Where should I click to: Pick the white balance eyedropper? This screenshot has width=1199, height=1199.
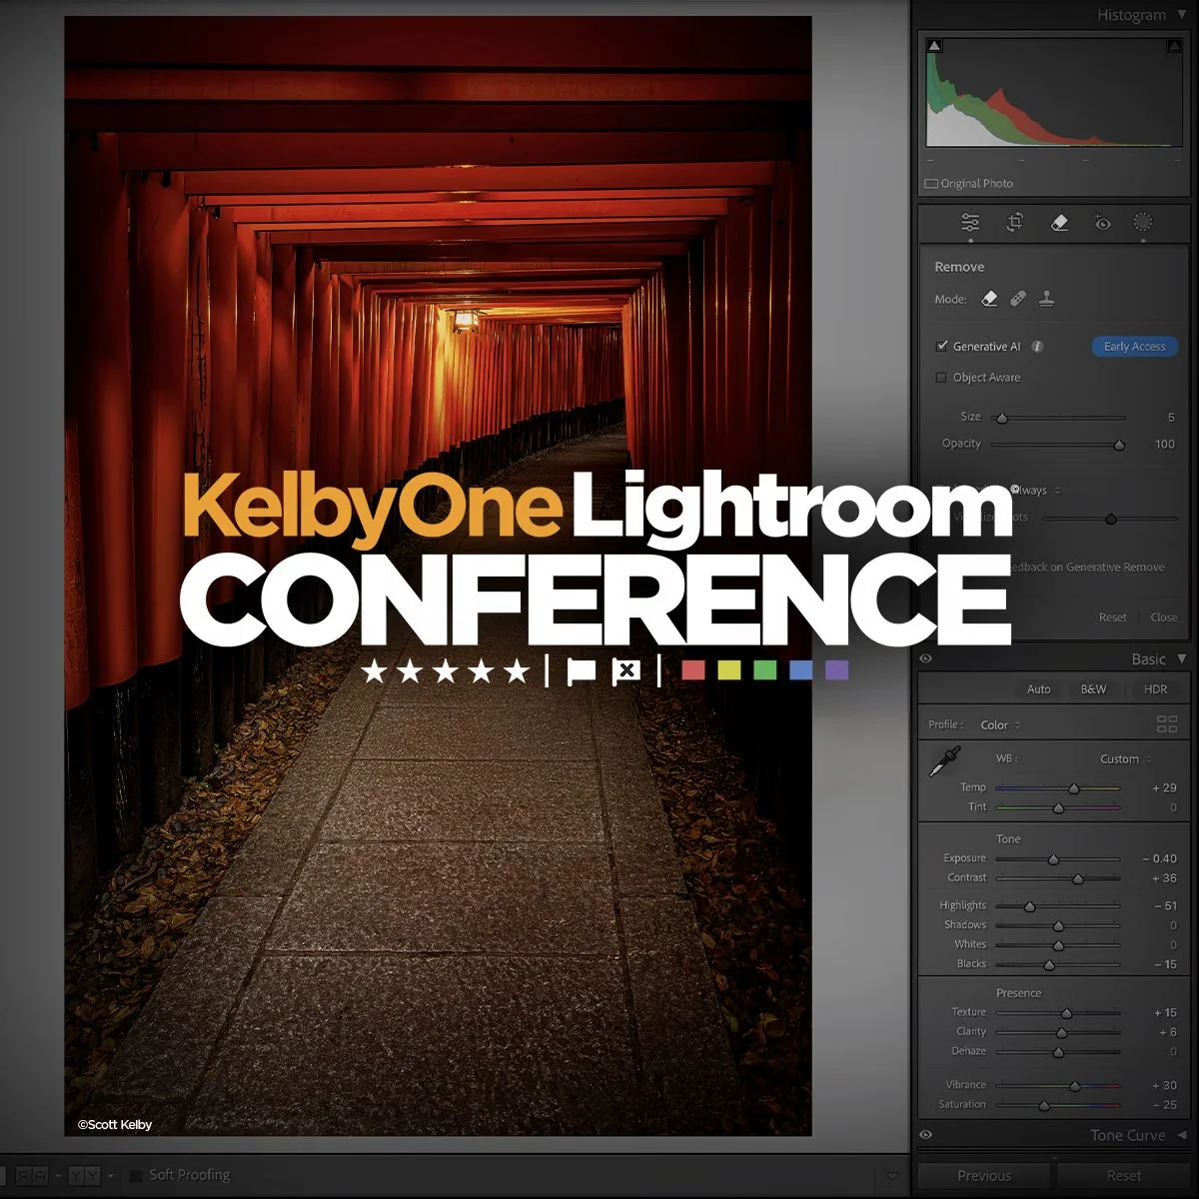pos(944,762)
